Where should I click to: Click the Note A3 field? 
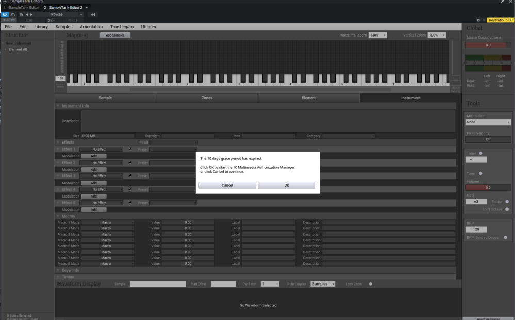[x=476, y=202]
